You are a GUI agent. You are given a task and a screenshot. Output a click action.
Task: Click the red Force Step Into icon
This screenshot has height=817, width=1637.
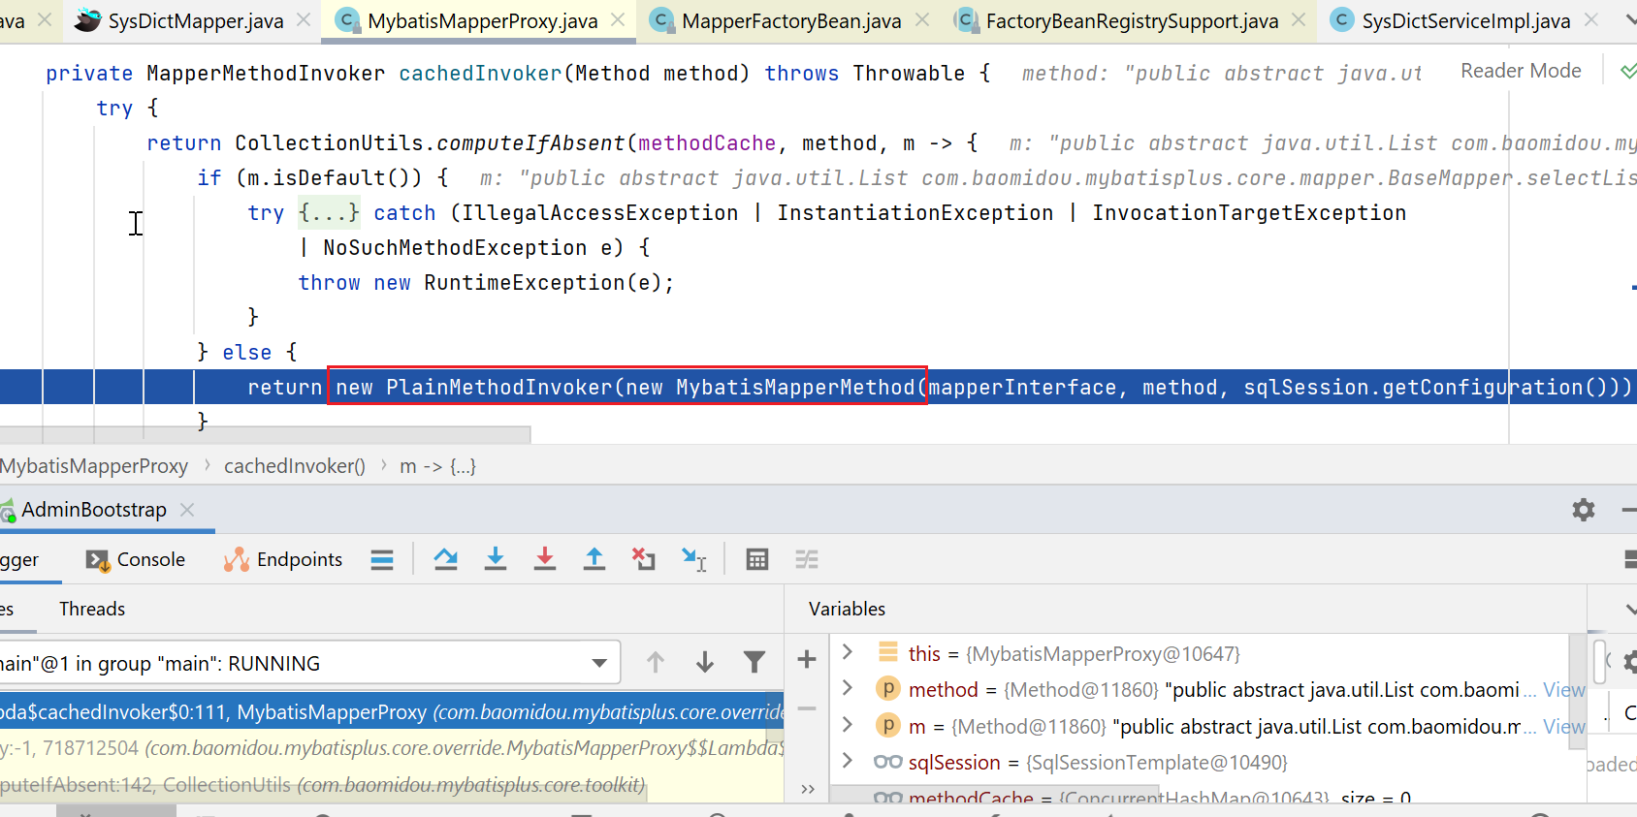click(x=545, y=559)
